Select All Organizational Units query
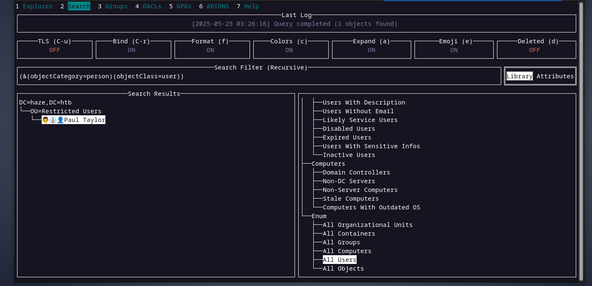592x286 pixels. pos(367,225)
